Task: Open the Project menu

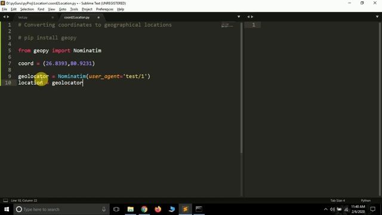Action: pos(87,10)
